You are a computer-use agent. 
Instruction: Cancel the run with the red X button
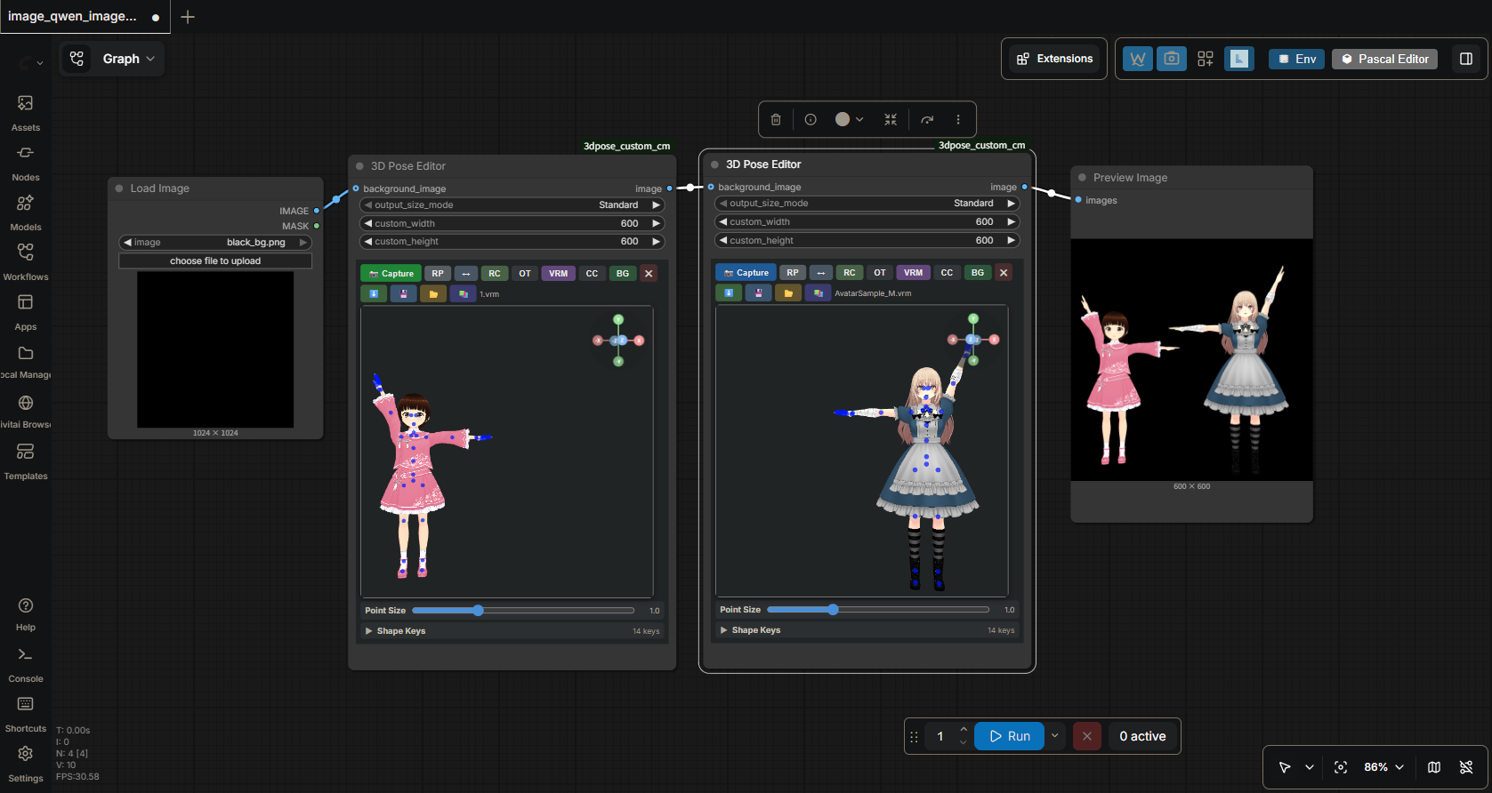1086,736
